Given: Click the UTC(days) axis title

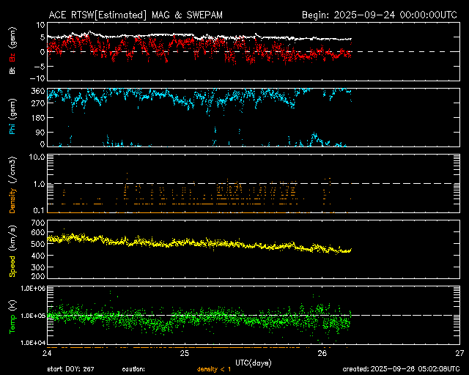Looking at the screenshot, I should click(254, 362).
